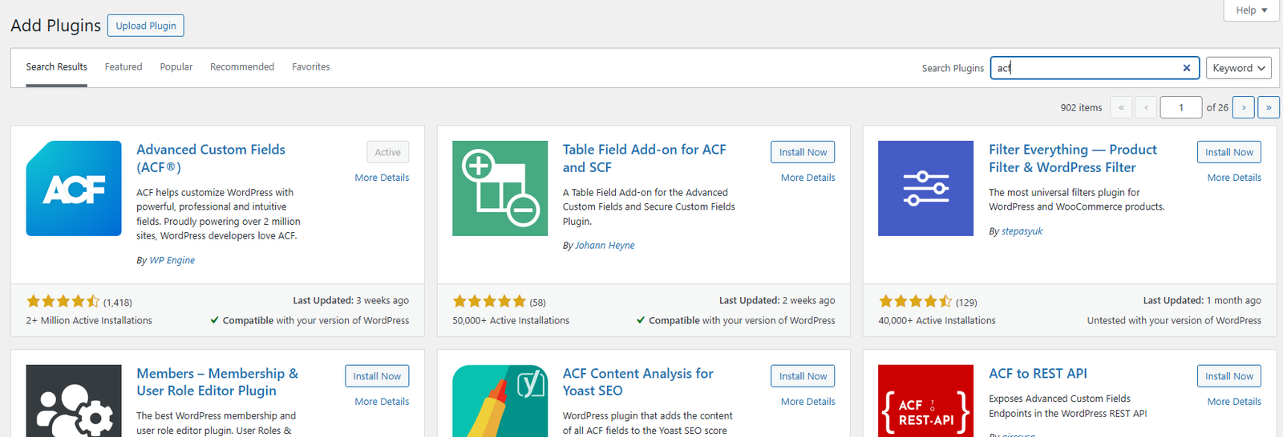1283x437 pixels.
Task: Open the Favorites tab
Action: pos(311,67)
